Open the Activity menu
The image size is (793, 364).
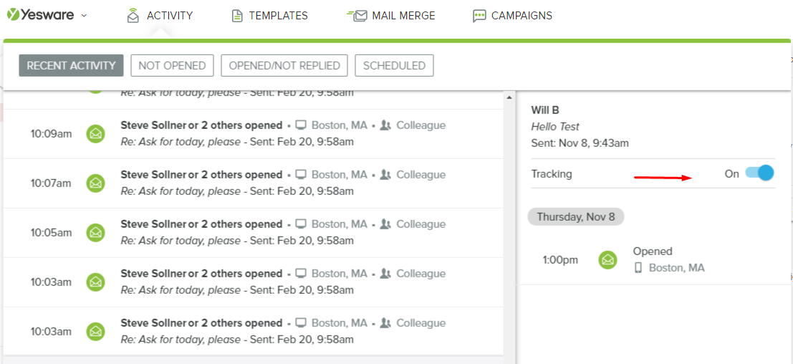coord(159,15)
